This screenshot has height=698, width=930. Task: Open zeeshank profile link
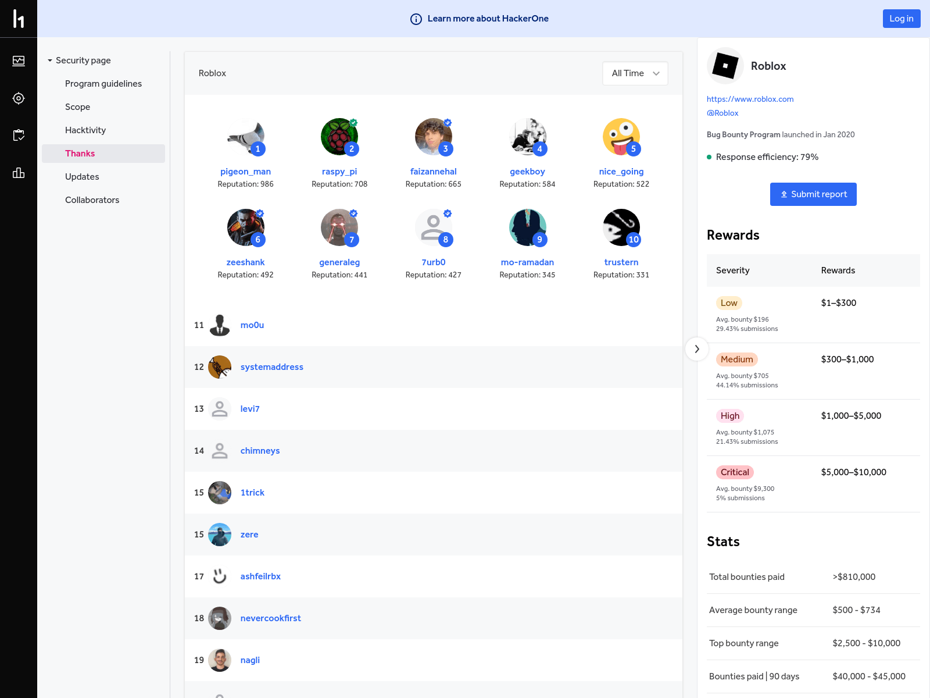click(x=246, y=262)
